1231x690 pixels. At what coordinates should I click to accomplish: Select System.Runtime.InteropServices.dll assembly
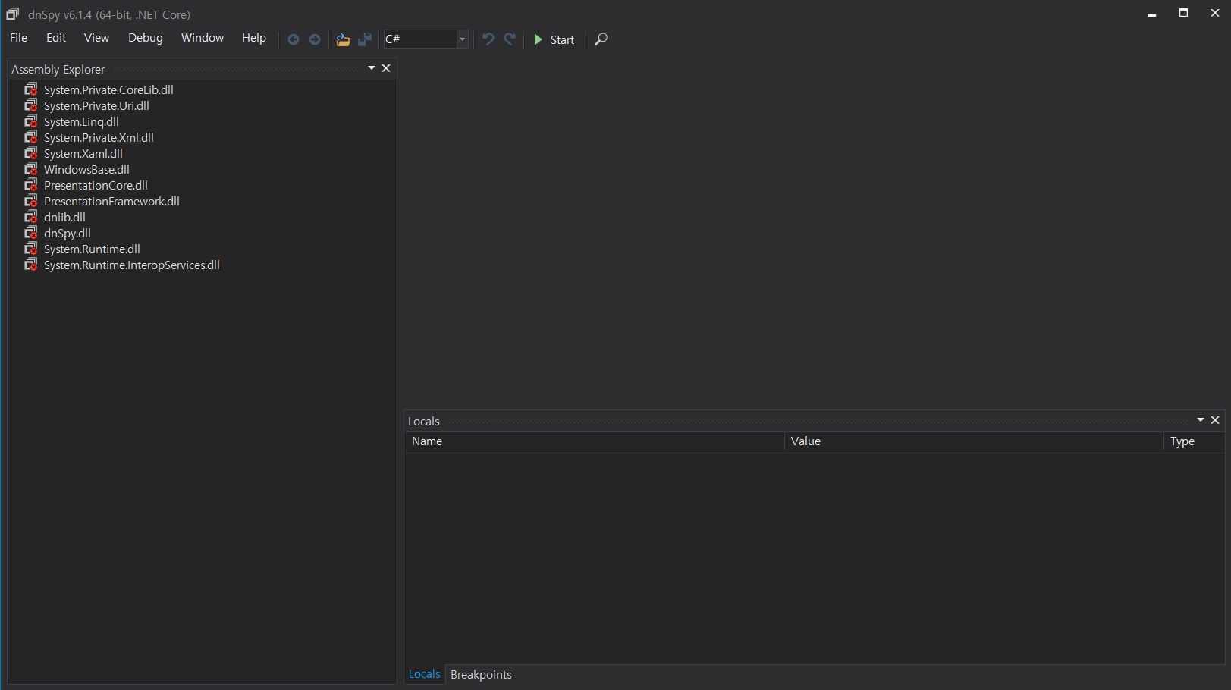(x=132, y=265)
